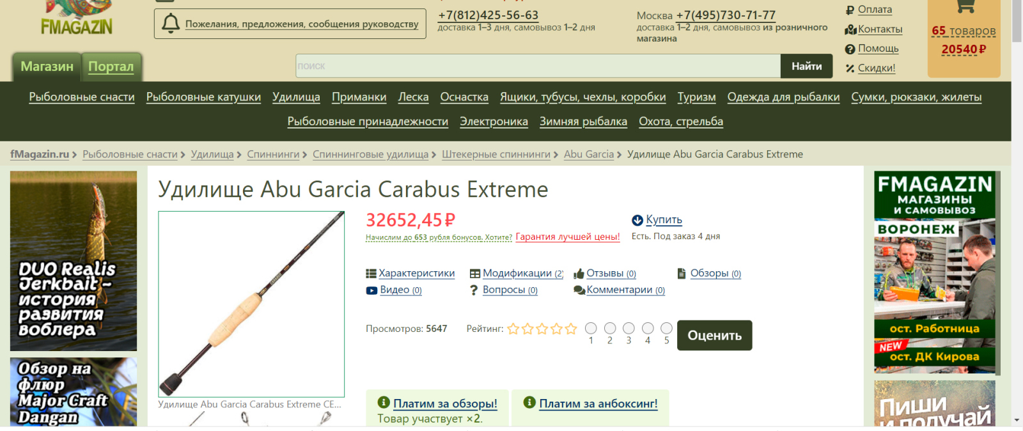
Task: Open the DUO Realis Jerkbait banner
Action: point(74,261)
